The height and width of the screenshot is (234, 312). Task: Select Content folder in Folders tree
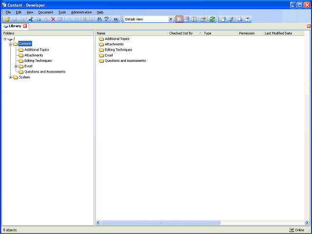pyautogui.click(x=25, y=44)
